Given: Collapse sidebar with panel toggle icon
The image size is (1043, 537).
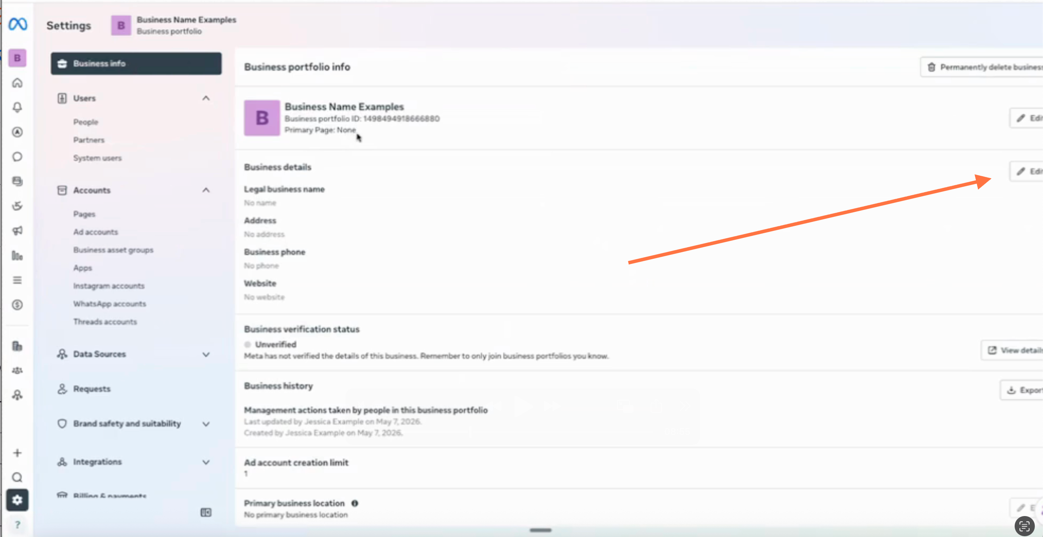Looking at the screenshot, I should (206, 513).
